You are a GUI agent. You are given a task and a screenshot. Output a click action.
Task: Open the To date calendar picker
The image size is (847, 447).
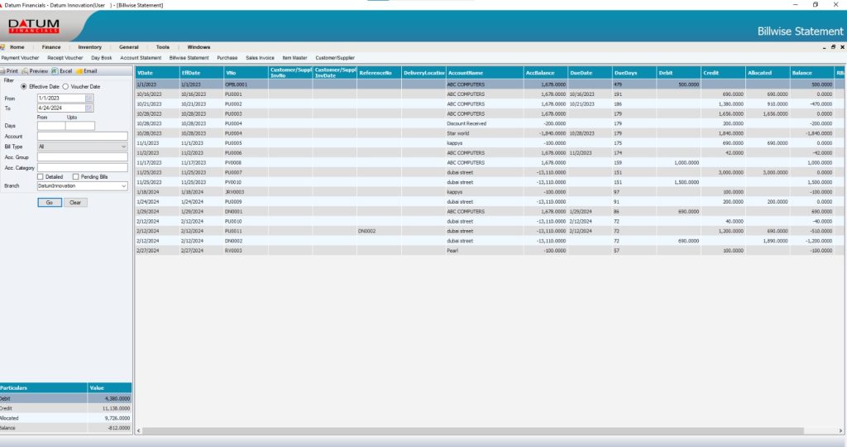coord(89,108)
